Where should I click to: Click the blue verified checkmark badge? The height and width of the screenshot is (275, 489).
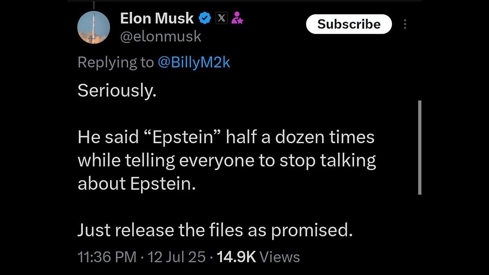coord(205,18)
